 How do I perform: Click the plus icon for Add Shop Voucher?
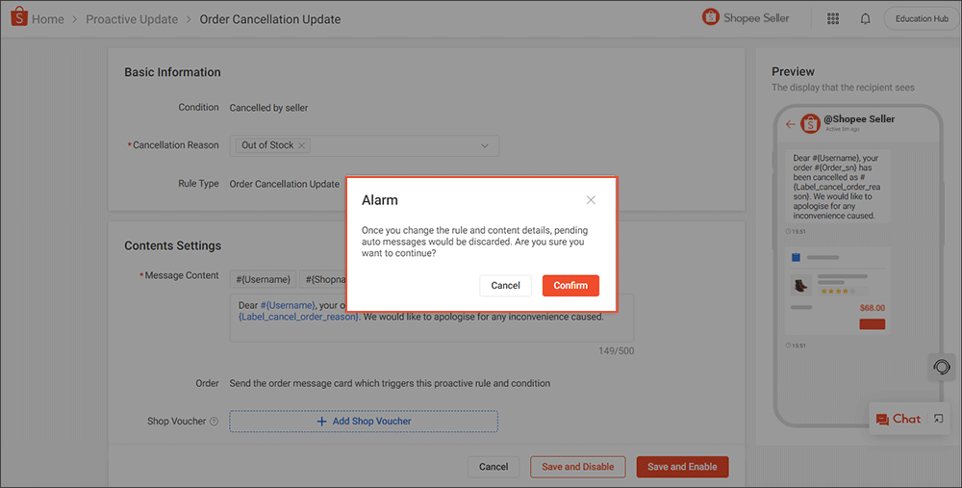[x=321, y=421]
